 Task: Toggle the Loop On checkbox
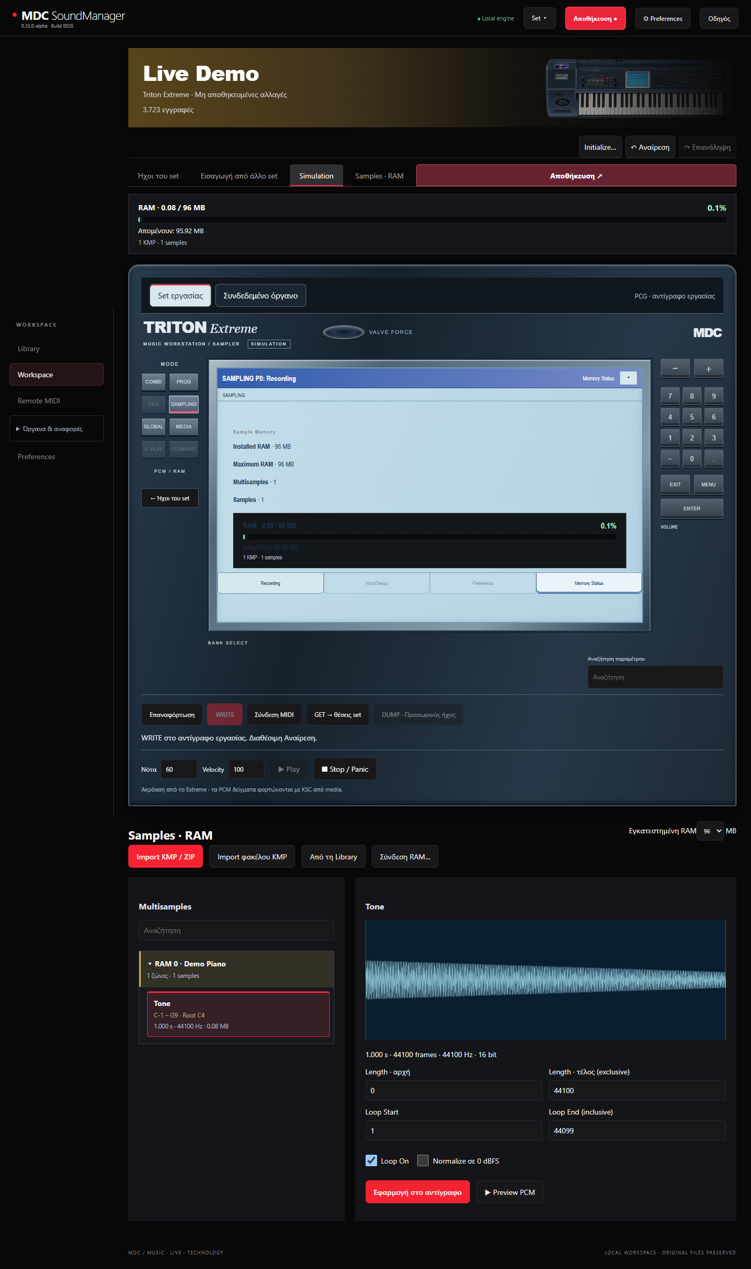371,1160
